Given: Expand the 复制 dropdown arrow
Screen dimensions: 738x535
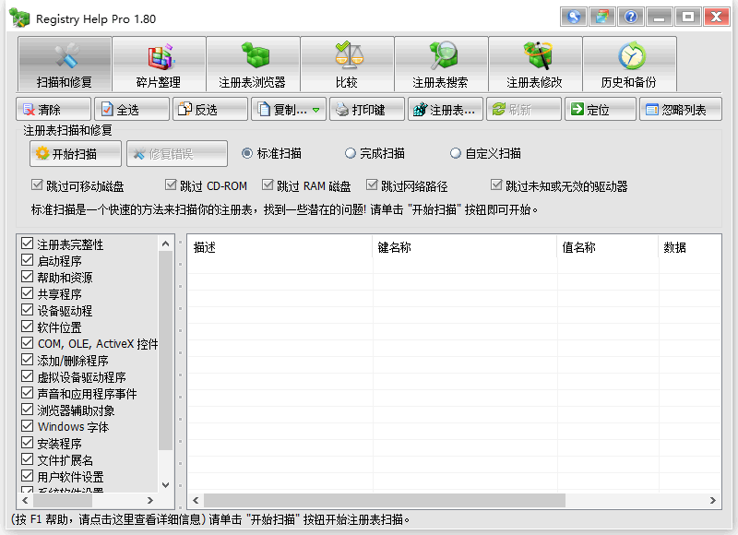Looking at the screenshot, I should (x=316, y=110).
